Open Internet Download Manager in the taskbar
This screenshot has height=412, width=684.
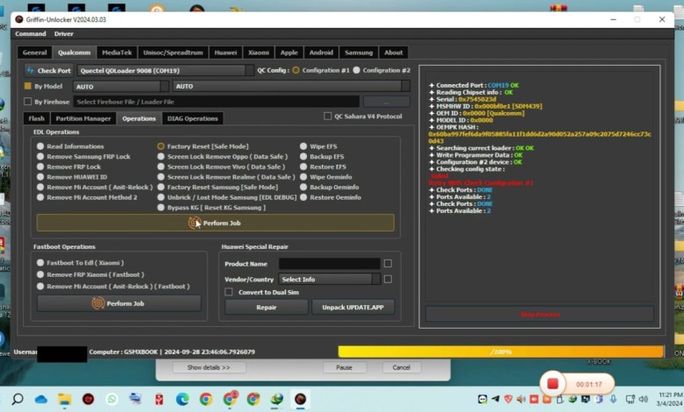pos(276,399)
